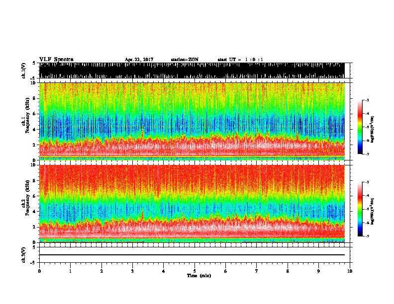
Task: Click the "9" tick label on the Time axis
Action: (x=318, y=271)
